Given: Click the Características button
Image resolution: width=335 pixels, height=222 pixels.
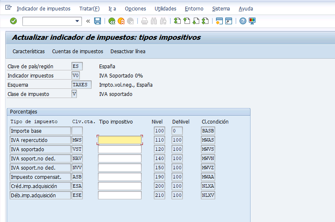Looking at the screenshot, I should tap(29, 51).
